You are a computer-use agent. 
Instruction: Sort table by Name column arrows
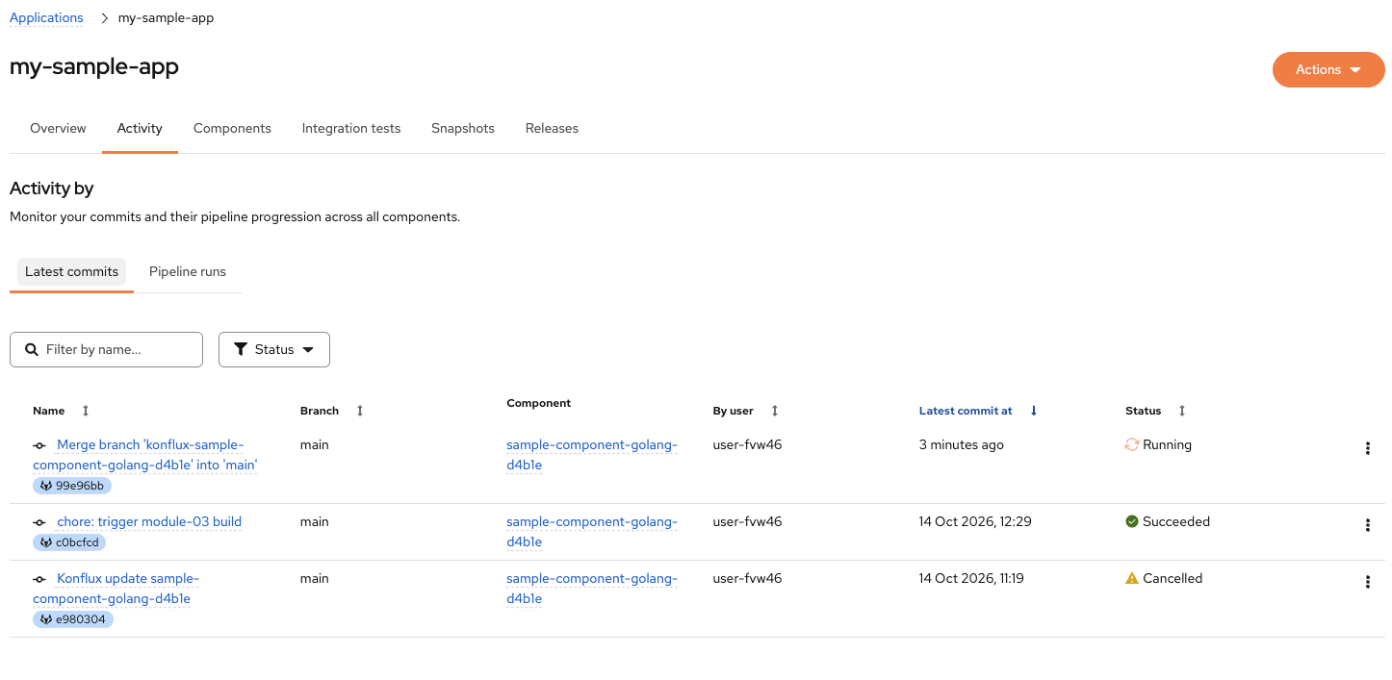[86, 411]
